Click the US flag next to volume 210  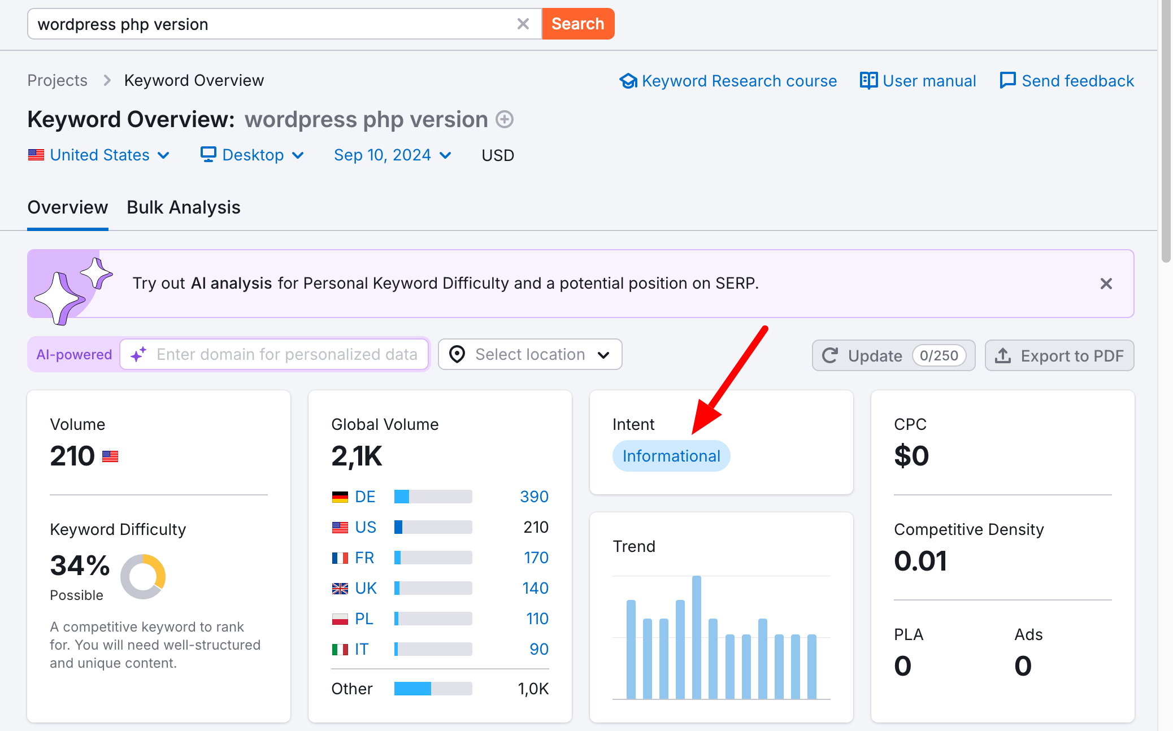pyautogui.click(x=110, y=456)
